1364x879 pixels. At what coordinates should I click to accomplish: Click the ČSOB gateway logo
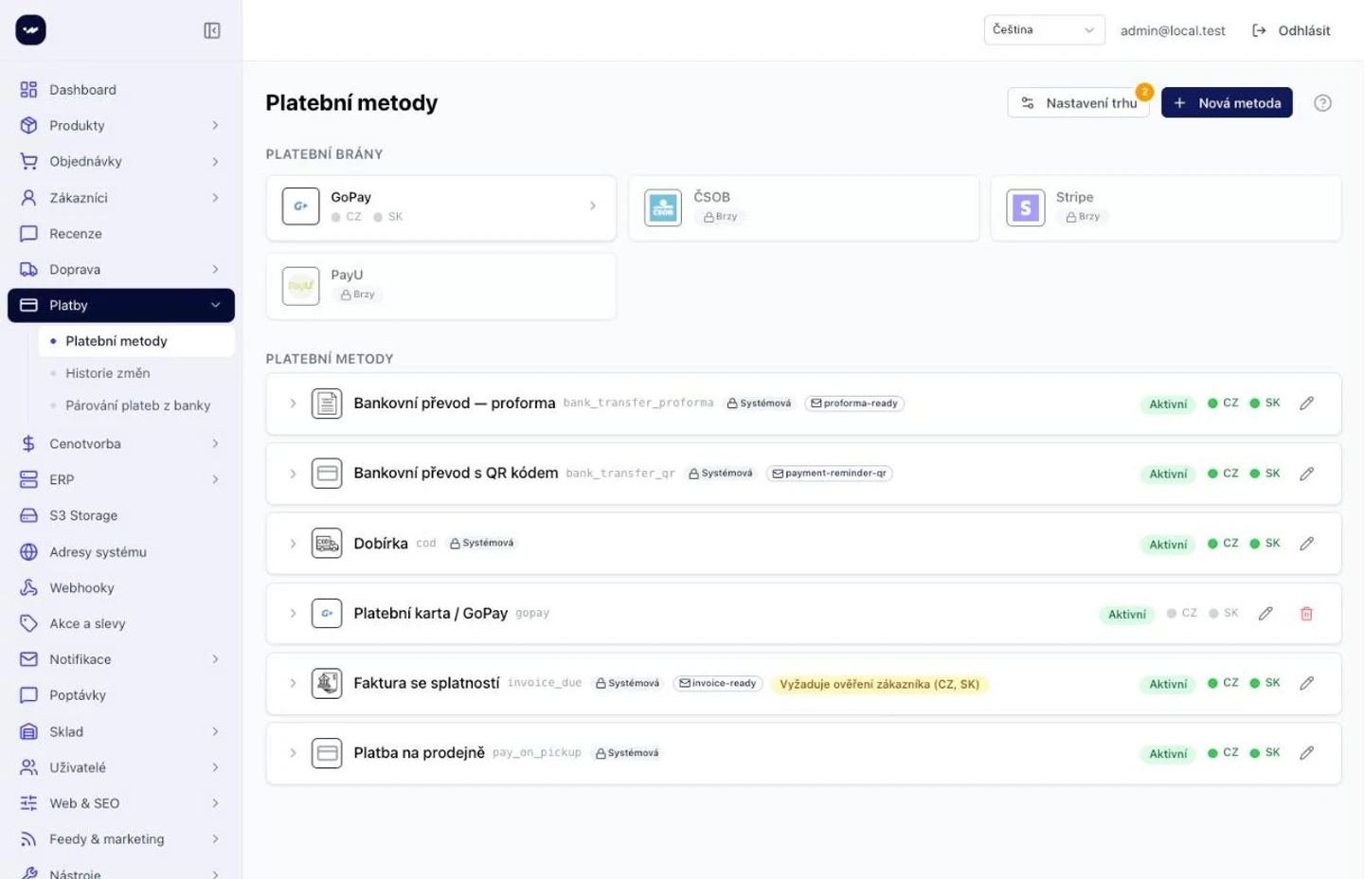(663, 206)
